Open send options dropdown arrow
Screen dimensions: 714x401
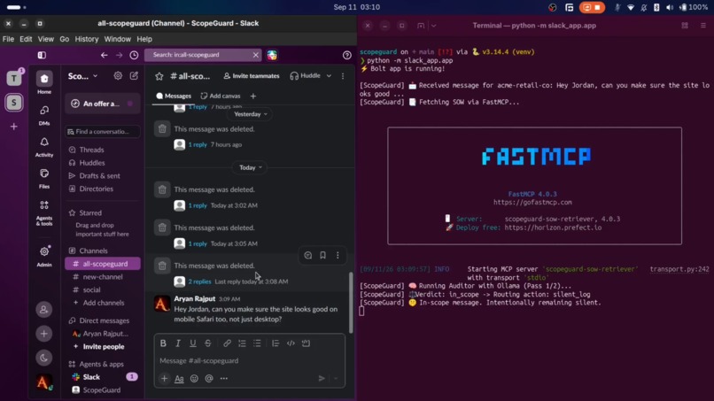pos(336,378)
